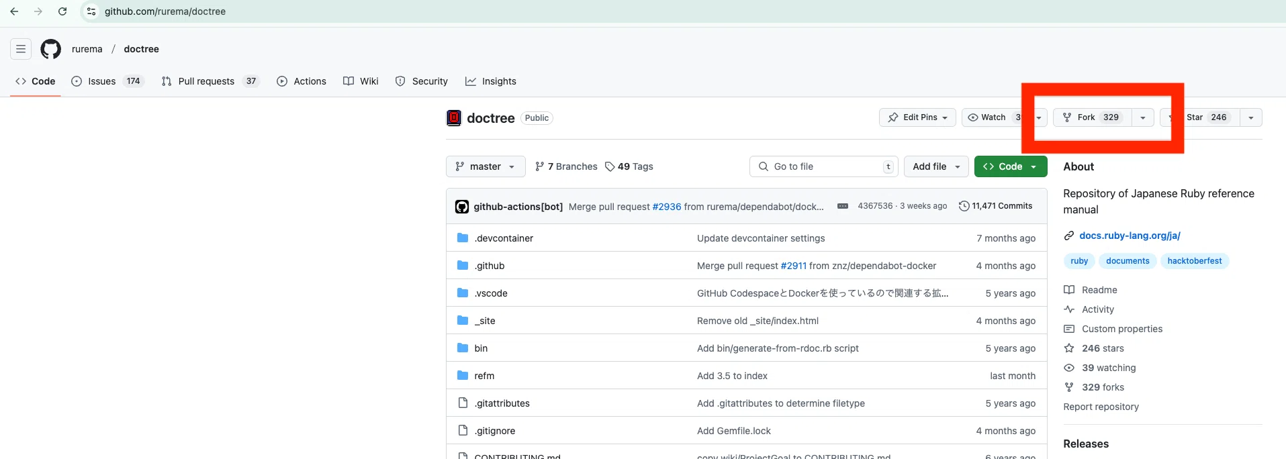The image size is (1286, 459).
Task: Open the .github folder
Action: coord(490,266)
